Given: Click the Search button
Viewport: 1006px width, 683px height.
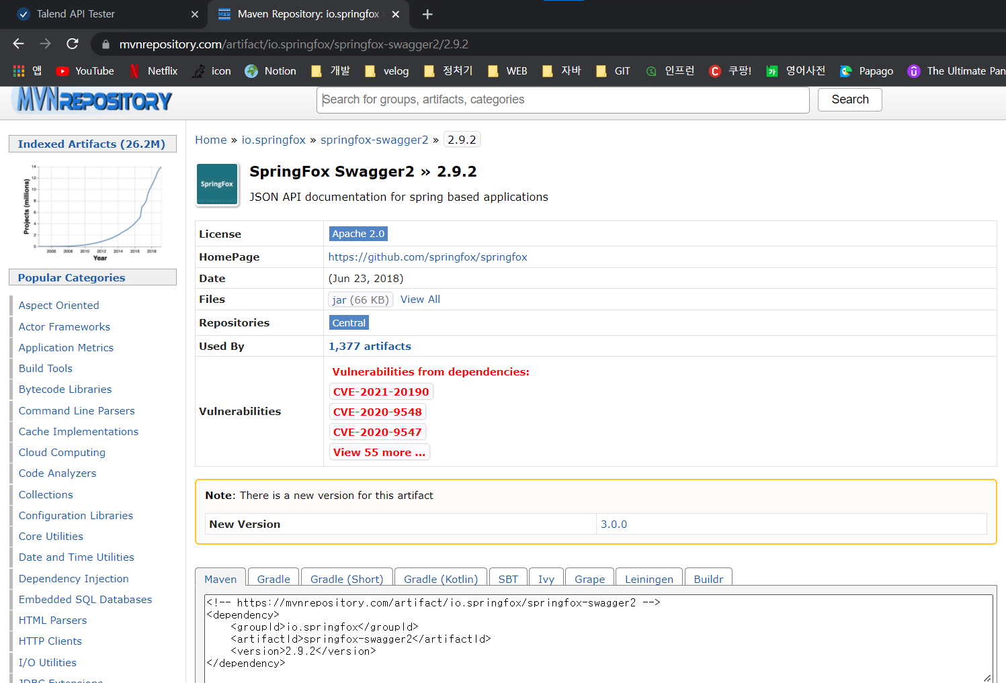Looking at the screenshot, I should pyautogui.click(x=850, y=99).
